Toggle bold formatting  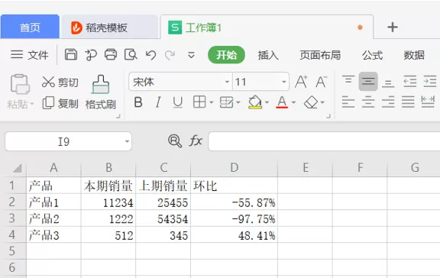[x=138, y=102]
